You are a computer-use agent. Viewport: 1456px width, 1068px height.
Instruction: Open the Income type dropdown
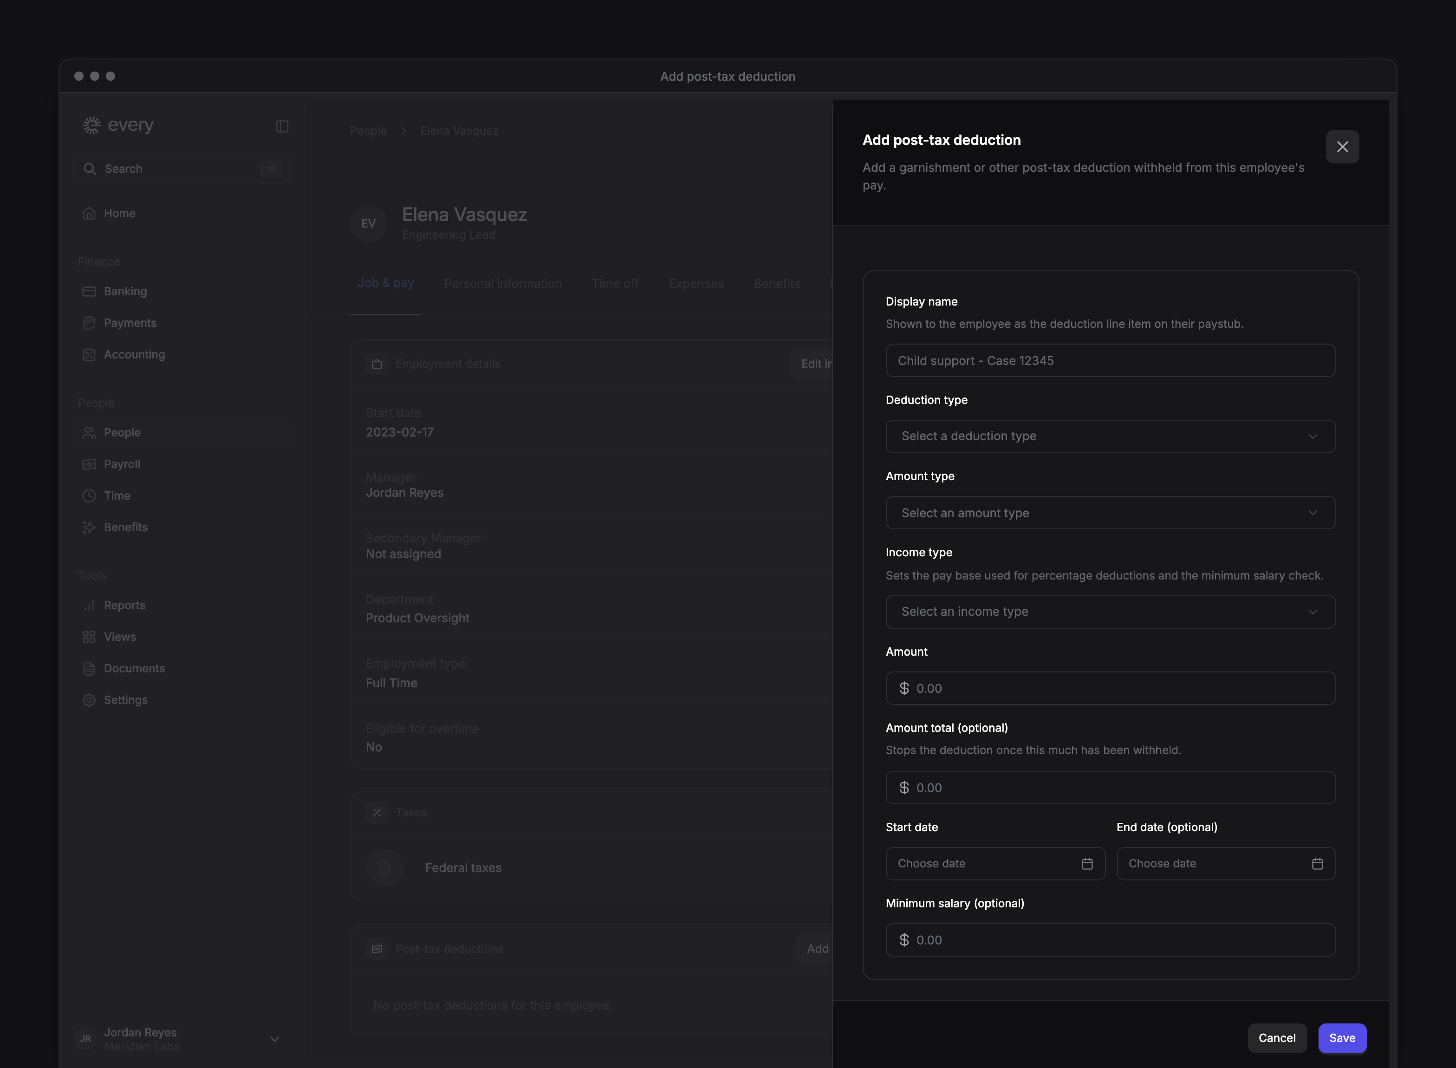pos(1110,612)
